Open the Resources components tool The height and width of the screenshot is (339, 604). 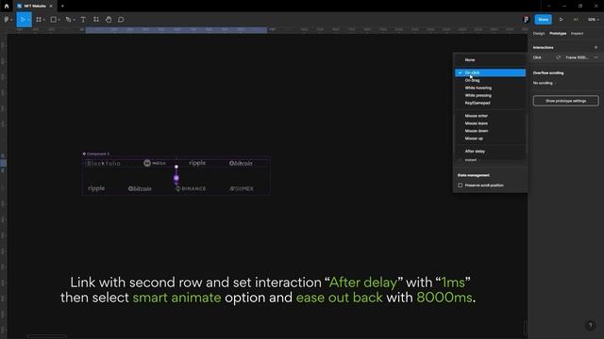click(96, 20)
